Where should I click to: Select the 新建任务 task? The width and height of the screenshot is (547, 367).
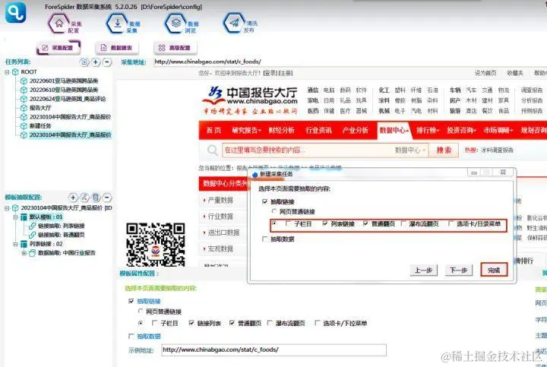point(40,126)
